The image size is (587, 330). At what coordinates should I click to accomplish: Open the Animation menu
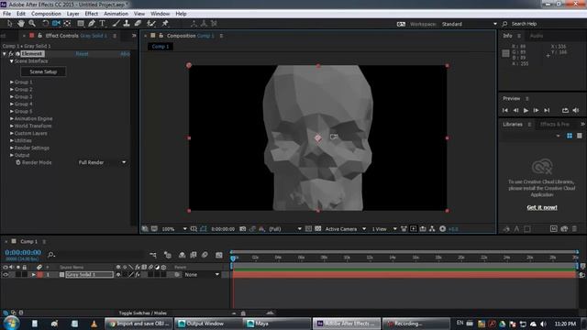click(116, 14)
